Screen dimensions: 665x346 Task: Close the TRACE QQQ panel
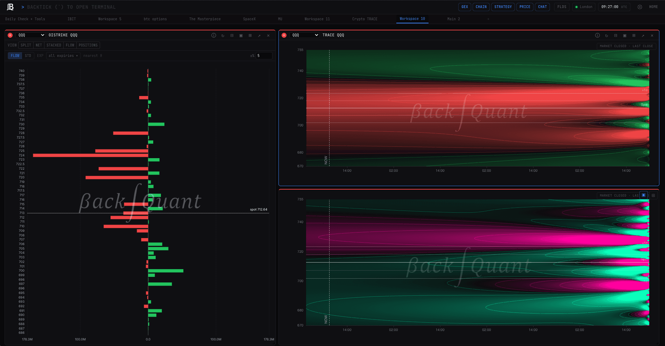(x=652, y=35)
